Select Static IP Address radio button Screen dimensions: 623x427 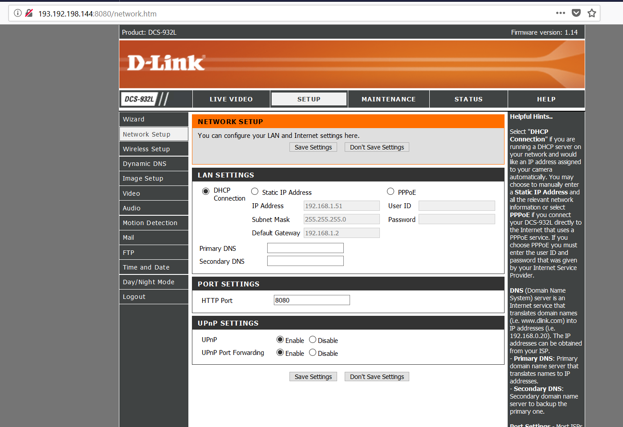tap(255, 191)
